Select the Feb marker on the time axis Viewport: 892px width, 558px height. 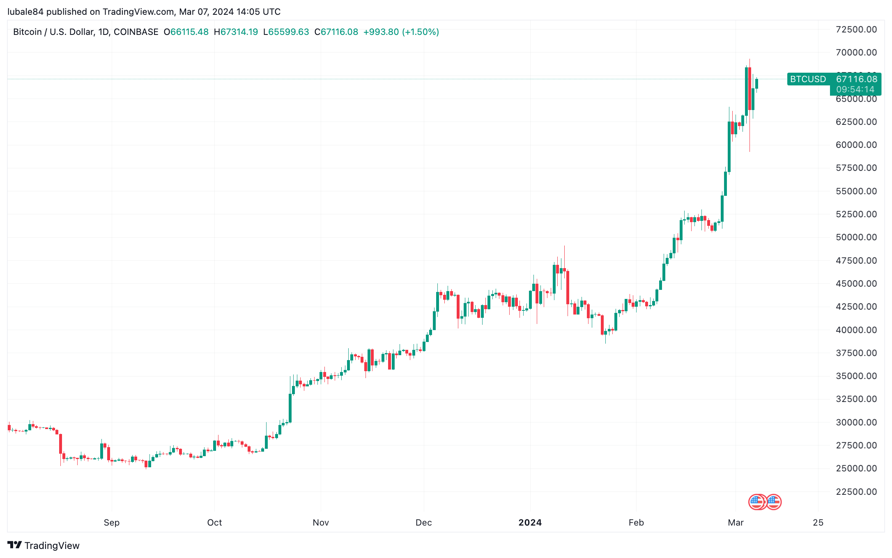point(636,522)
